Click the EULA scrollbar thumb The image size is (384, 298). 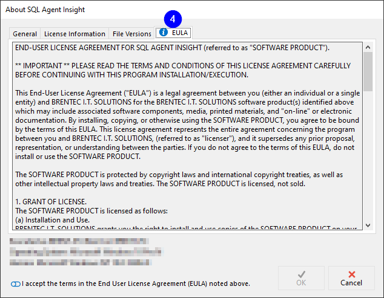[368, 71]
